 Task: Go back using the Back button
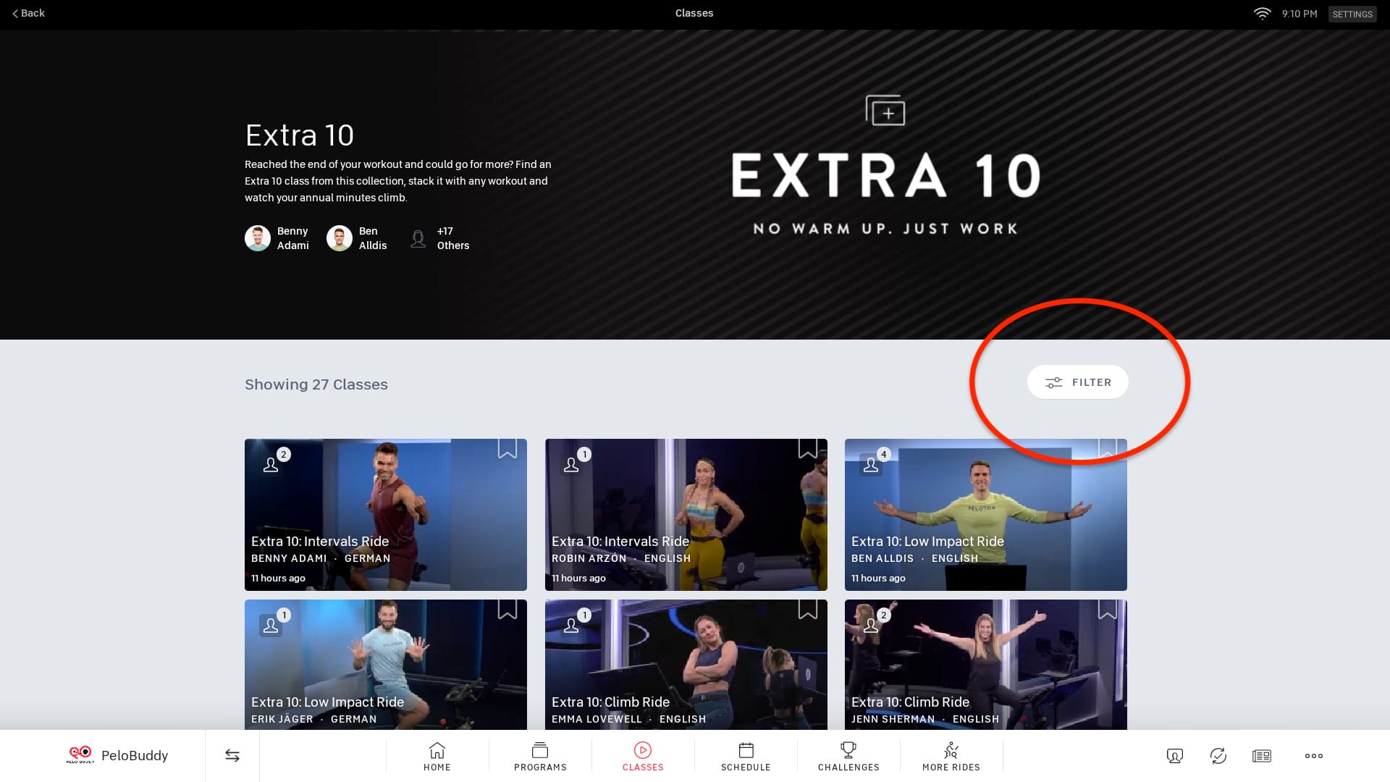[x=28, y=13]
